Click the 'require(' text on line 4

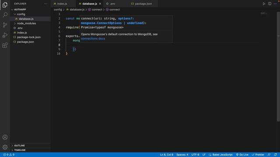[x=73, y=27]
